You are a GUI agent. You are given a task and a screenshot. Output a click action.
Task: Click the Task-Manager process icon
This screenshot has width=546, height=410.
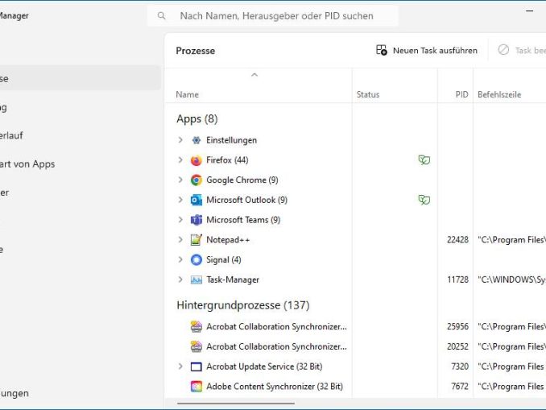(196, 280)
